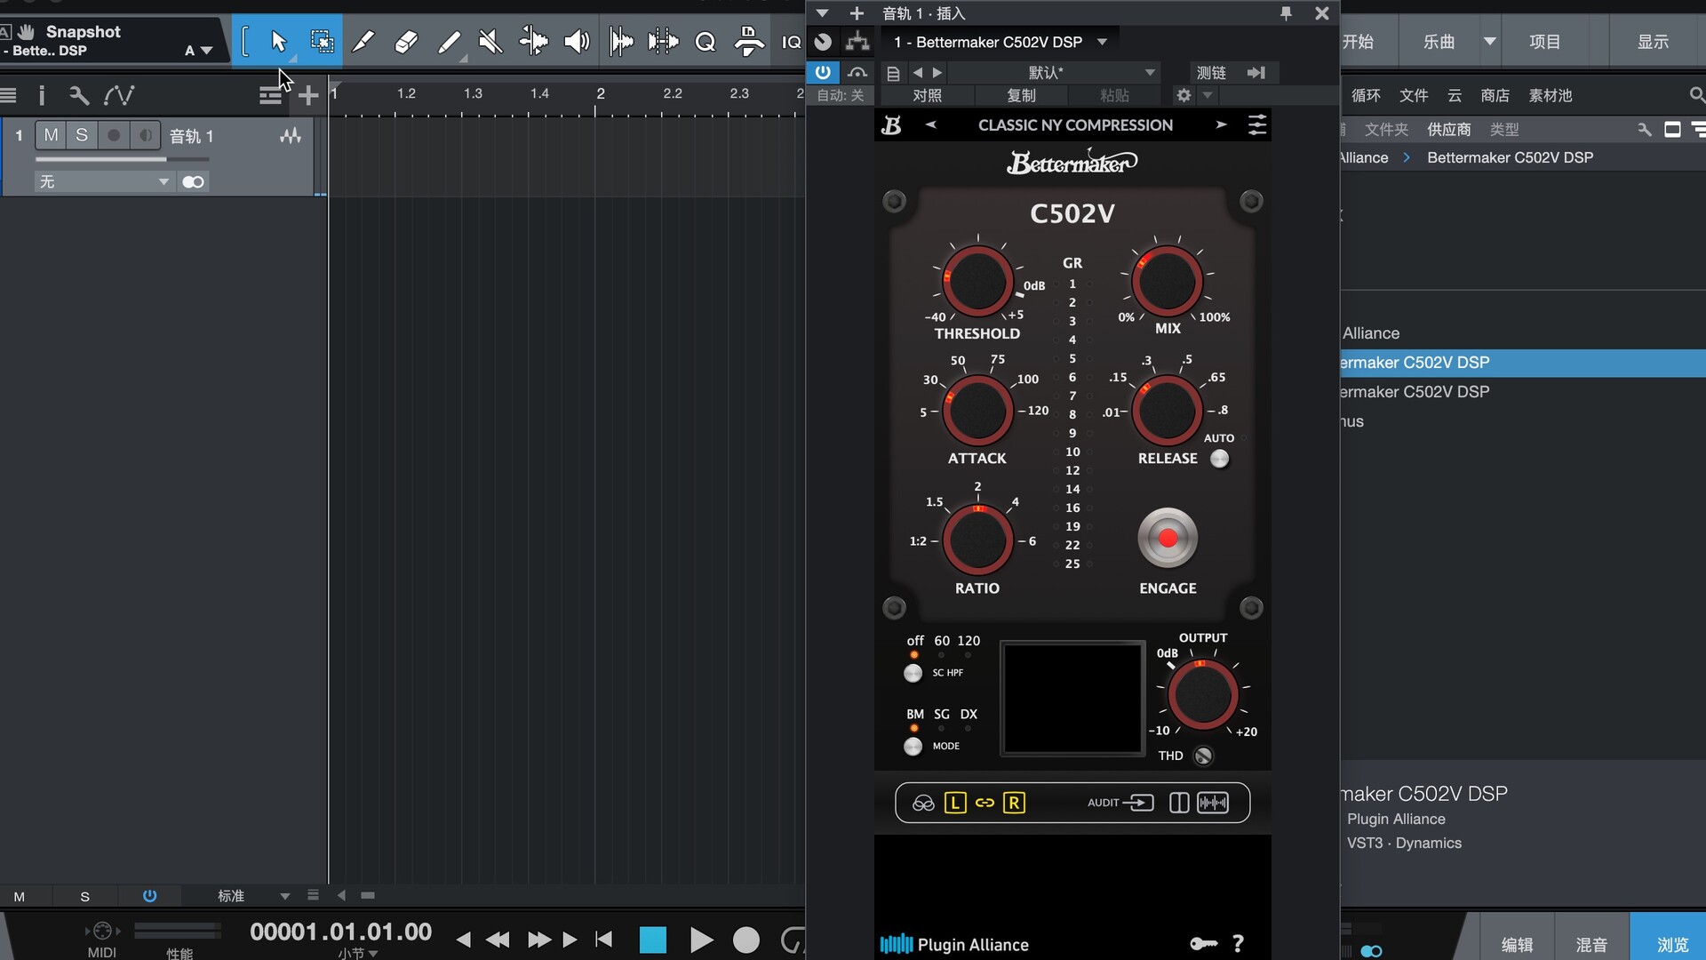The height and width of the screenshot is (960, 1706).
Task: Open the plugin routing icon
Action: pos(857,42)
